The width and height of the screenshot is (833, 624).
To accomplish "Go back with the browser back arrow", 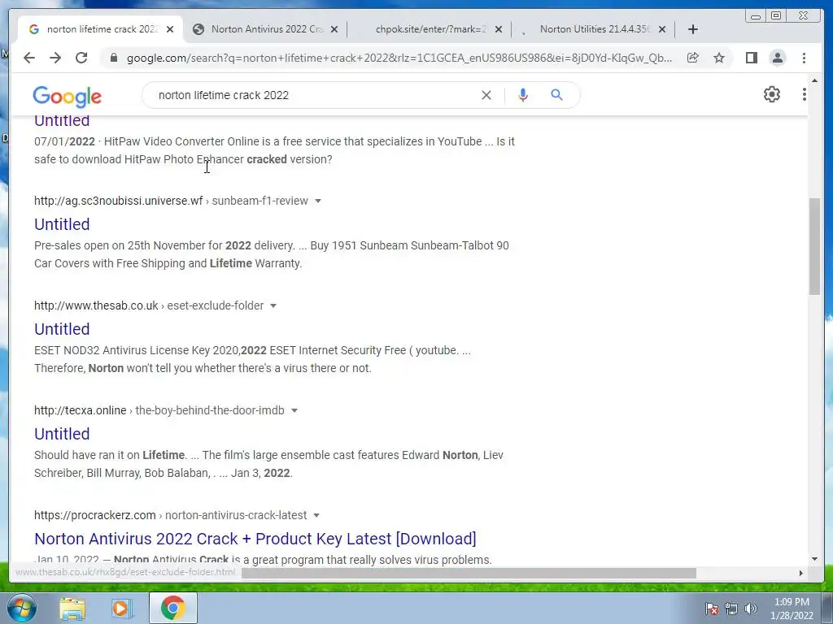I will click(x=29, y=58).
